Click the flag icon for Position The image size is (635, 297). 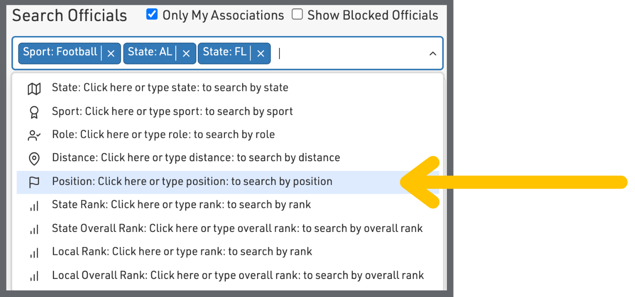pyautogui.click(x=34, y=182)
